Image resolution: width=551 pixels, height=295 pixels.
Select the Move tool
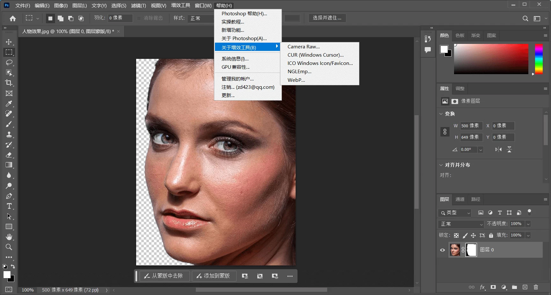9,42
